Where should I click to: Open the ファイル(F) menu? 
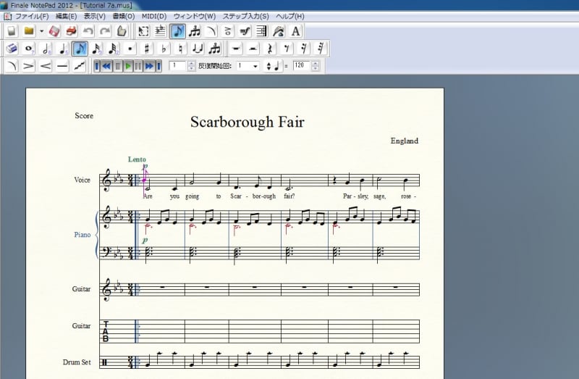(x=32, y=16)
